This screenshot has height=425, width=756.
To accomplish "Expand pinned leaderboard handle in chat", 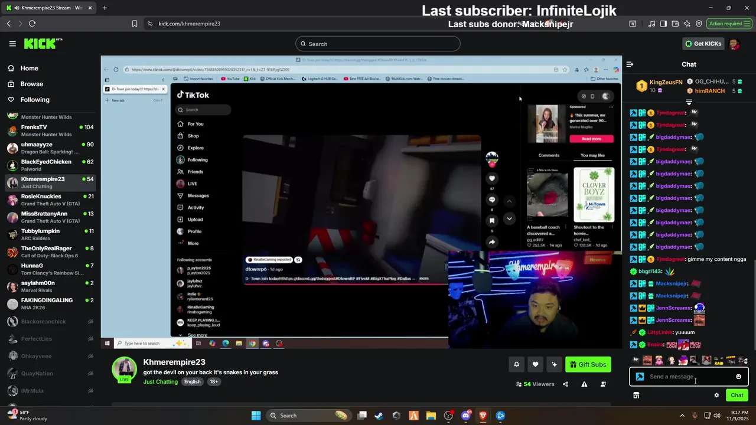I will (689, 102).
